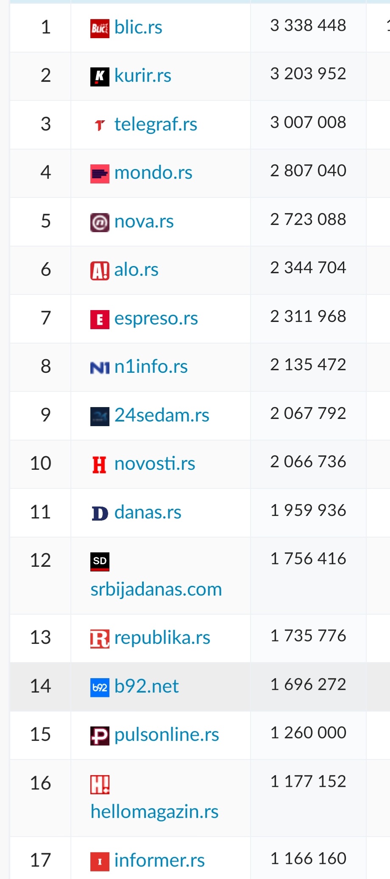Click rank number 17 cell
The image size is (390, 879).
pos(40,860)
